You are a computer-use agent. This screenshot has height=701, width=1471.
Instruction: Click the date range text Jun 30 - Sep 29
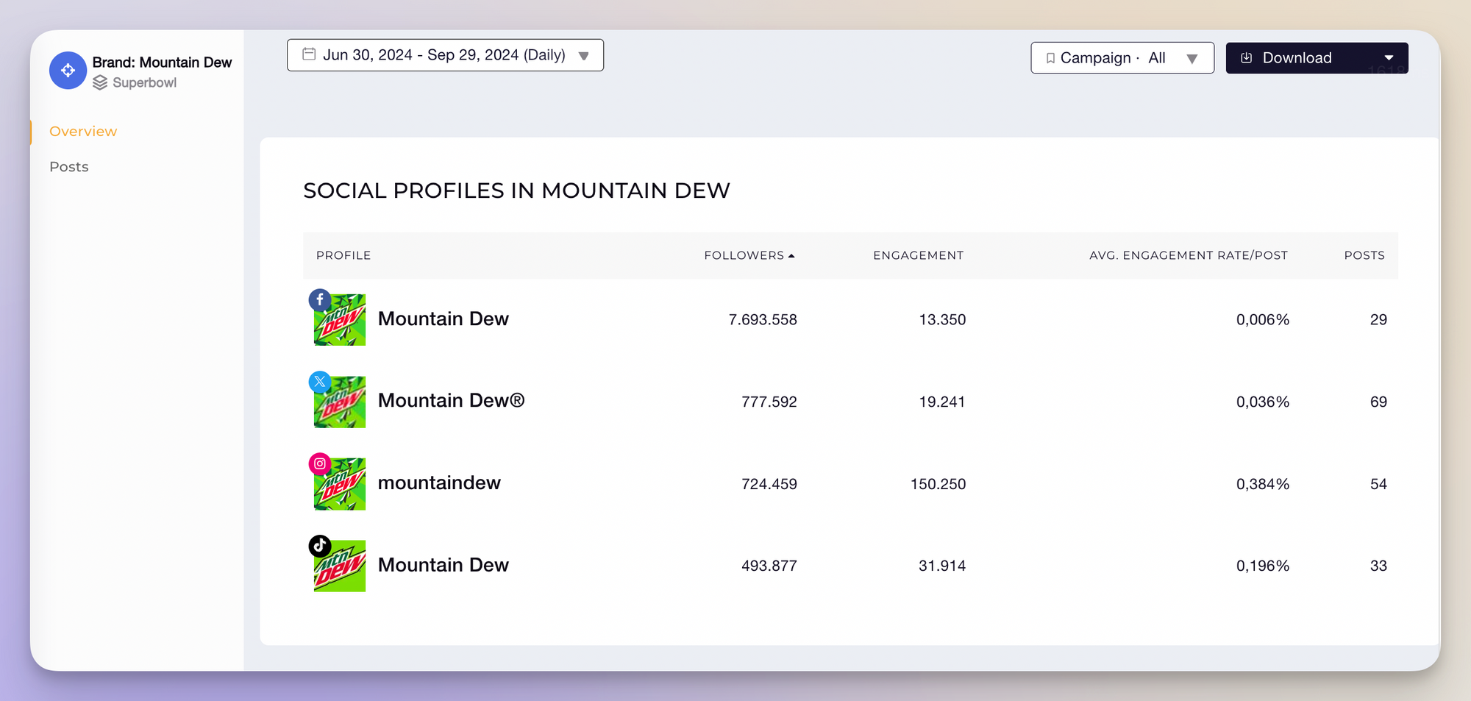click(x=444, y=55)
